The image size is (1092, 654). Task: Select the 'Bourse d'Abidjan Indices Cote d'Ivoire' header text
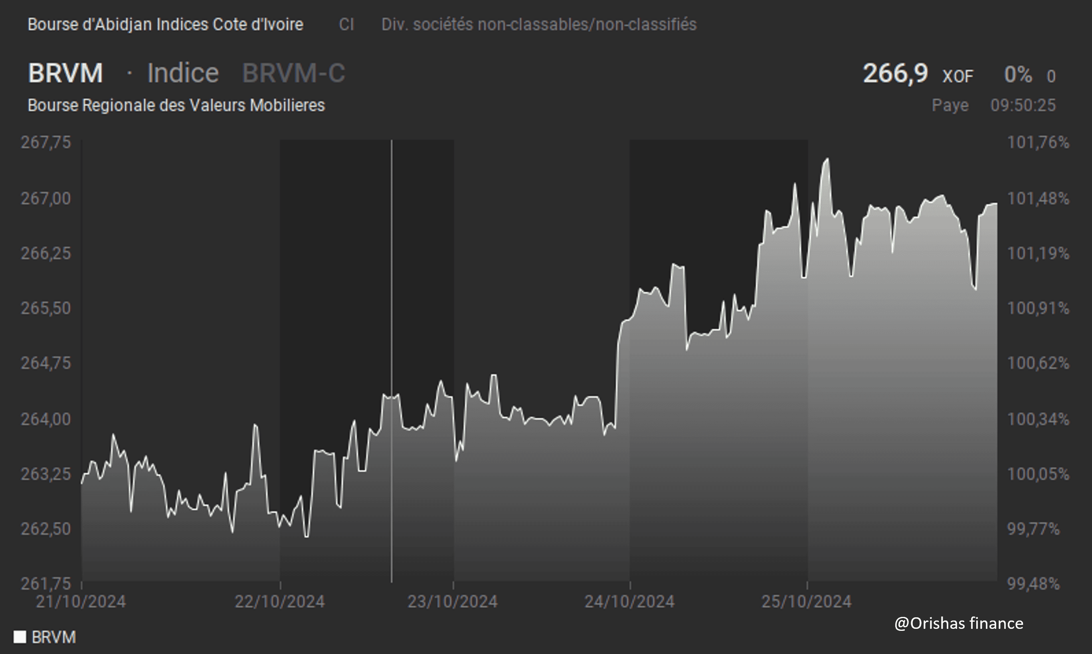click(165, 24)
